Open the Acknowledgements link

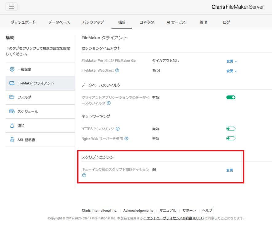(x=138, y=210)
